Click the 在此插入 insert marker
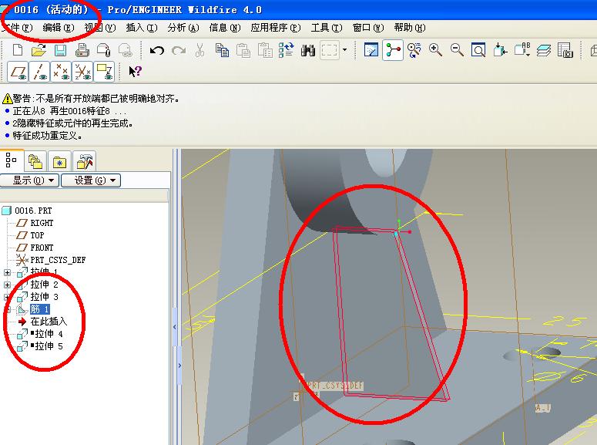Image resolution: width=597 pixels, height=445 pixels. point(49,322)
